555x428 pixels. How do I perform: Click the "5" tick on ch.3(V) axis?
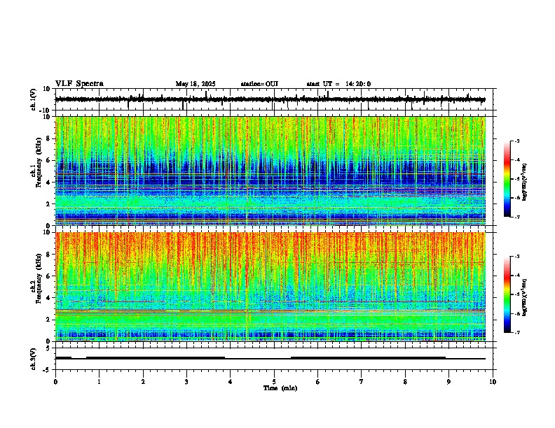(x=49, y=348)
